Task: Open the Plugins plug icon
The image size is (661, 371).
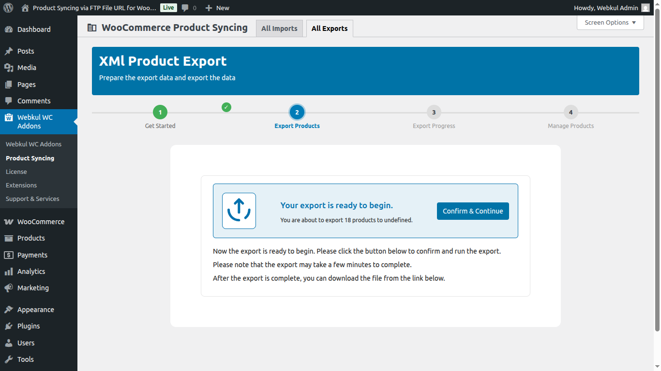Action: click(x=9, y=326)
